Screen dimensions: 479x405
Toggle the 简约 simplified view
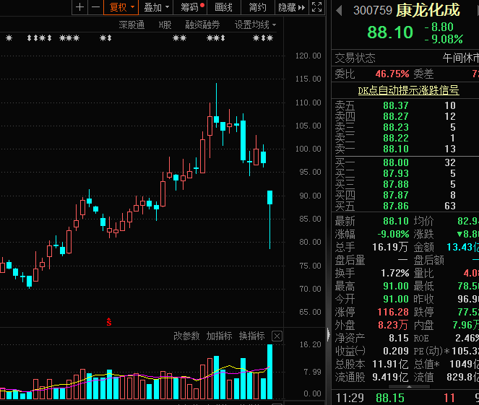click(x=257, y=7)
